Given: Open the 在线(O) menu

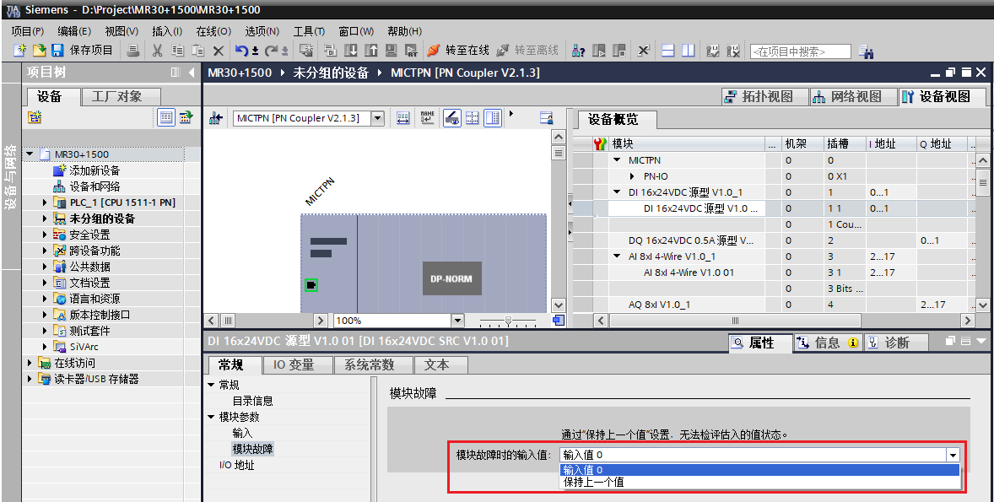Looking at the screenshot, I should (x=213, y=31).
